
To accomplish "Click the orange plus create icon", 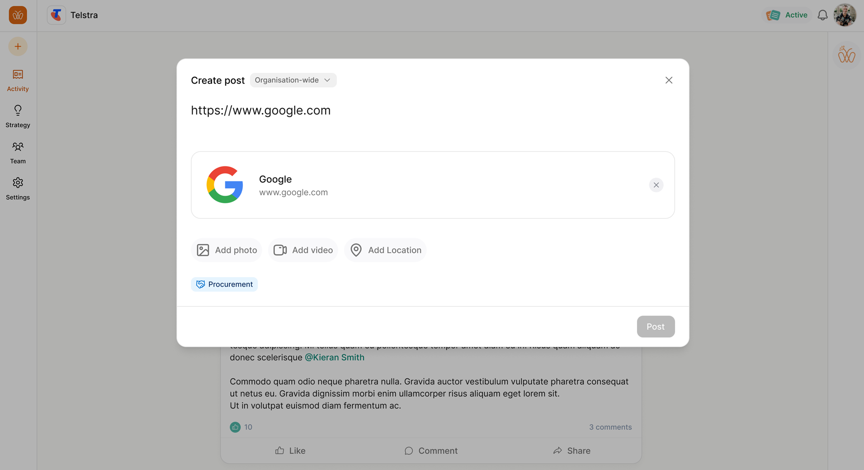I will coord(18,47).
